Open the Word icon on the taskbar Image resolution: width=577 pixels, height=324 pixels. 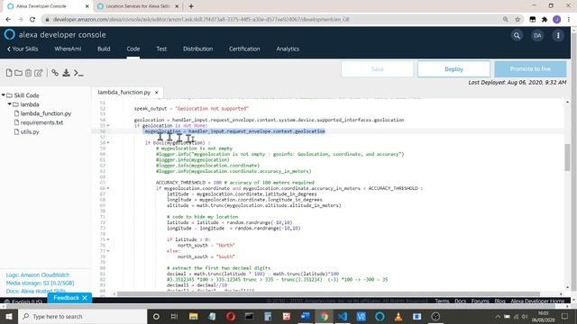coord(305,316)
